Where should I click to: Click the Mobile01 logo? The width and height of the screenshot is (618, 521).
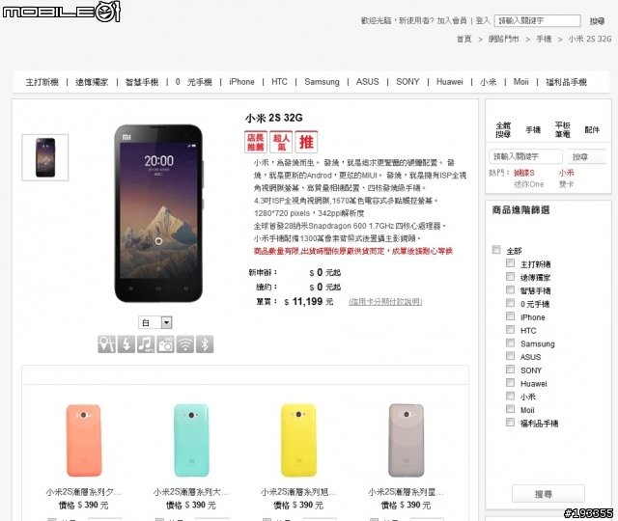(x=61, y=11)
